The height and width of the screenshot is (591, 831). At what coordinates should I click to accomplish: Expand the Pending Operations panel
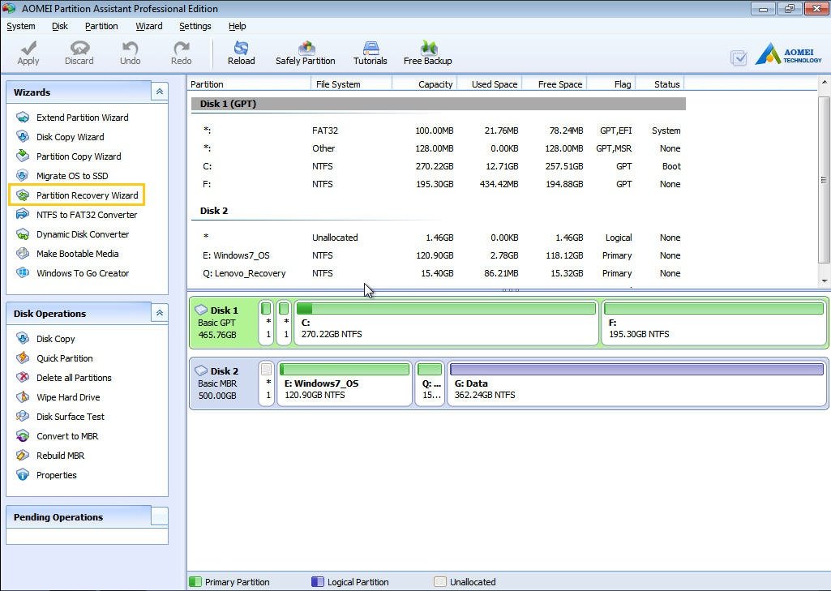click(x=160, y=516)
